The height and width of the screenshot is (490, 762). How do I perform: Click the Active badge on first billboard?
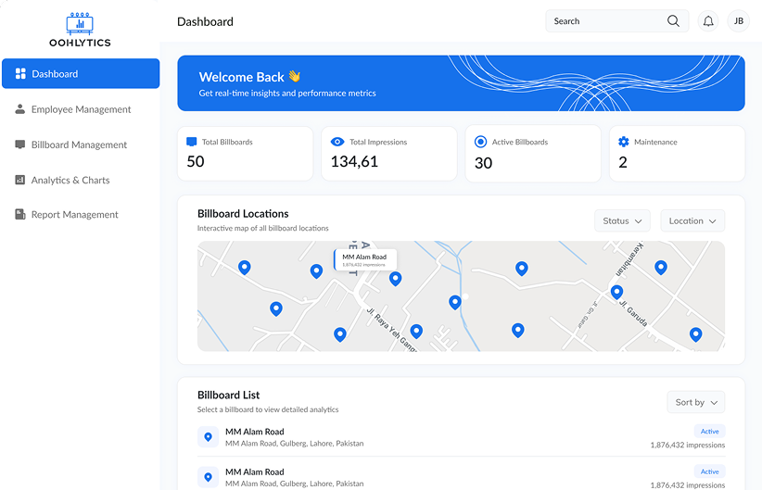[x=709, y=432]
